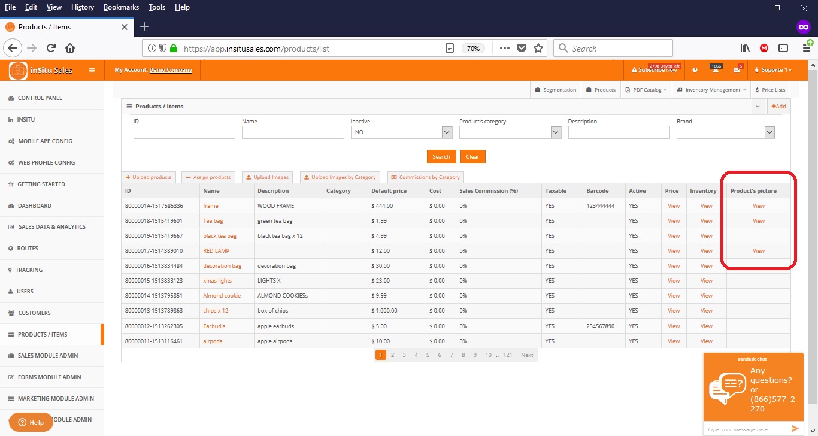
Task: Open the Bookmarks menu
Action: click(x=121, y=7)
